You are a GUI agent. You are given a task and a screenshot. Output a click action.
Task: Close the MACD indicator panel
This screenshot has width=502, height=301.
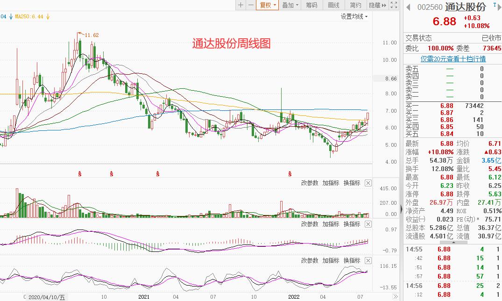[368, 224]
